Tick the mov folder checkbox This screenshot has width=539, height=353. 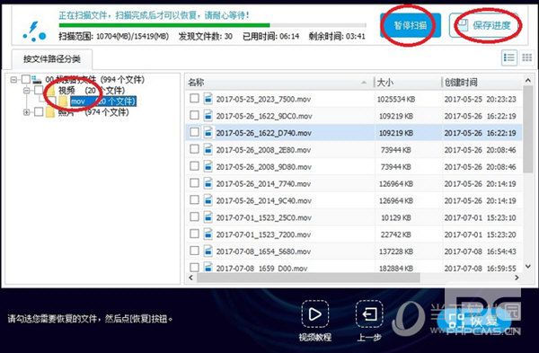click(52, 101)
